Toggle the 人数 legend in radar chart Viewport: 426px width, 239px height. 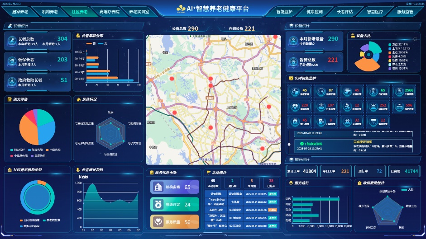(x=407, y=190)
